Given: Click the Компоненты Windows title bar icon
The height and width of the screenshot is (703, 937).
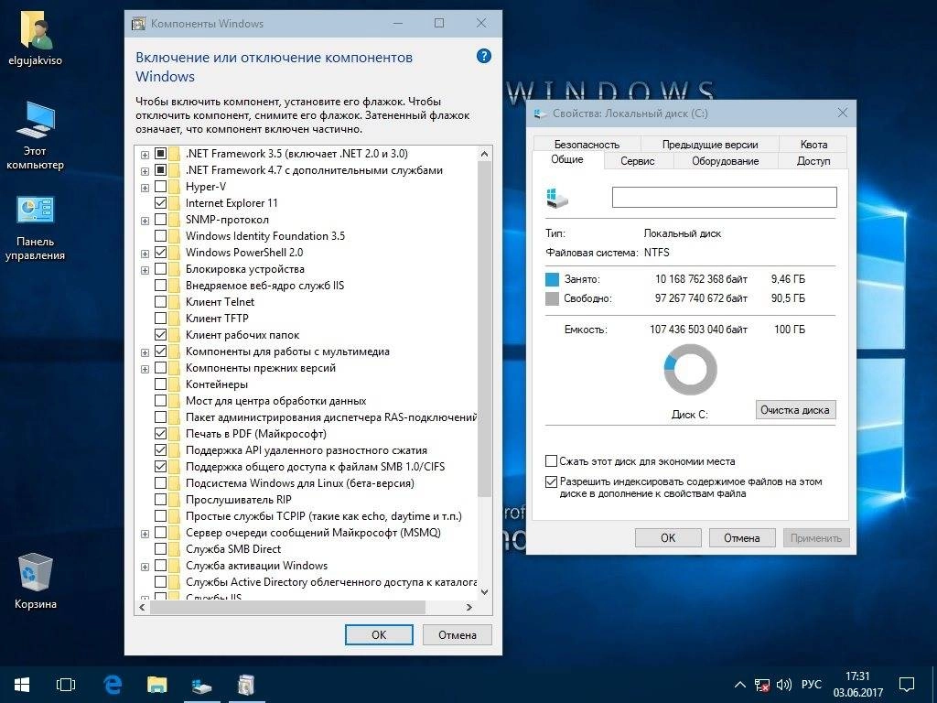Looking at the screenshot, I should pos(138,24).
